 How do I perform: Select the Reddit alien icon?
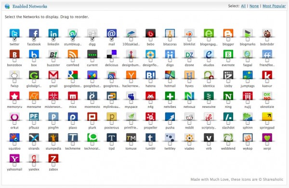pyautogui.click(x=189, y=117)
